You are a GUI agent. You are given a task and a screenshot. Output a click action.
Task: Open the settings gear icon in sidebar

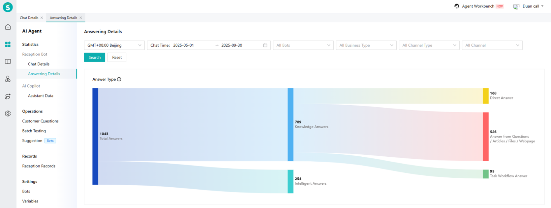coord(8,114)
